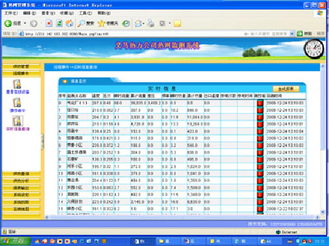
Task: Click the vertical scrollbar down arrow in page
Action: click(323, 212)
